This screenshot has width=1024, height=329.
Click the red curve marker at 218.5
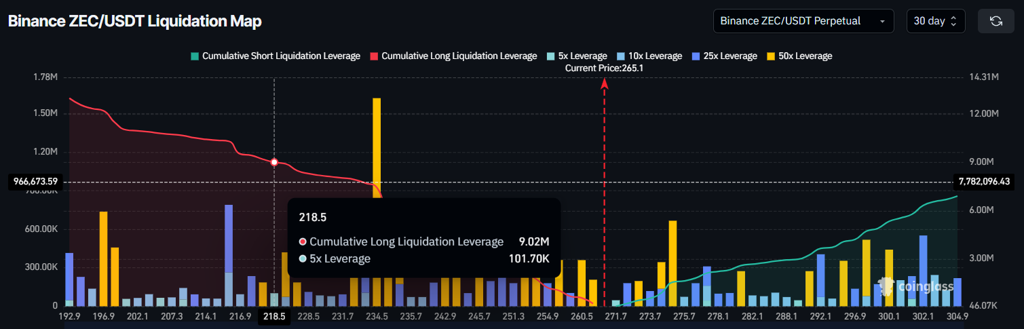tap(274, 162)
